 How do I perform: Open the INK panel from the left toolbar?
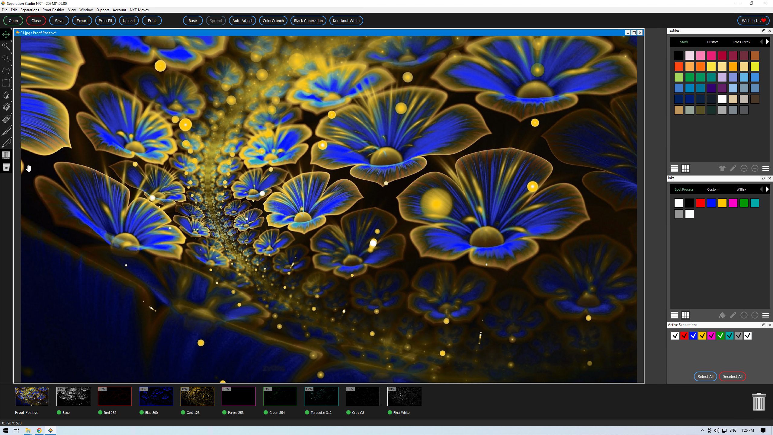6,167
